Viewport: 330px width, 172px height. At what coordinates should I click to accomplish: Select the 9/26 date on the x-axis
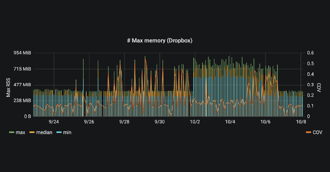click(89, 122)
